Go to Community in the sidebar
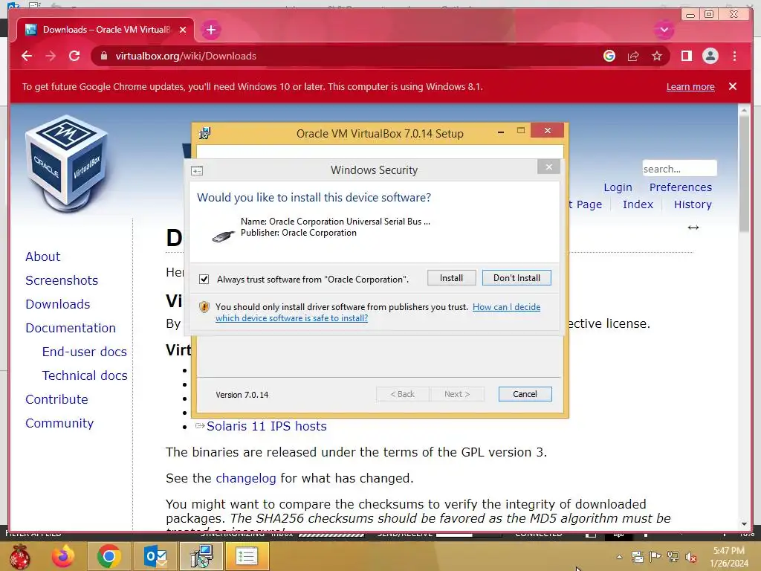The height and width of the screenshot is (571, 761). (59, 423)
